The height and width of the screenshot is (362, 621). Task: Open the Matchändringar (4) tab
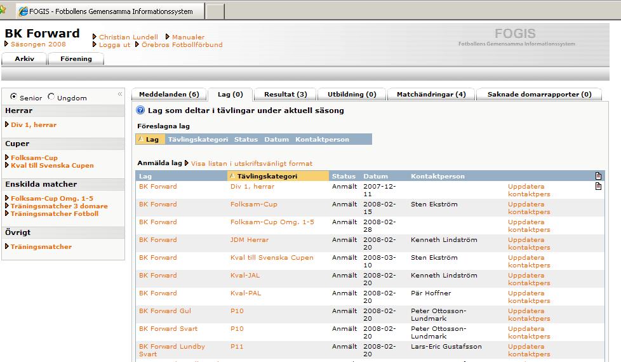coord(431,94)
